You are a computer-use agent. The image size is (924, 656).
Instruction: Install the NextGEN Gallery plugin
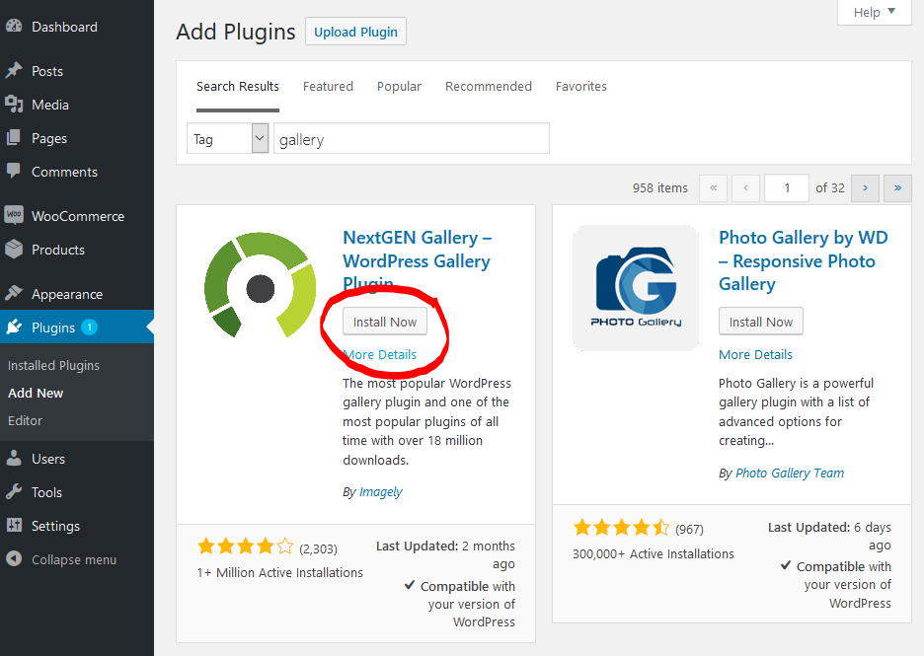tap(385, 322)
